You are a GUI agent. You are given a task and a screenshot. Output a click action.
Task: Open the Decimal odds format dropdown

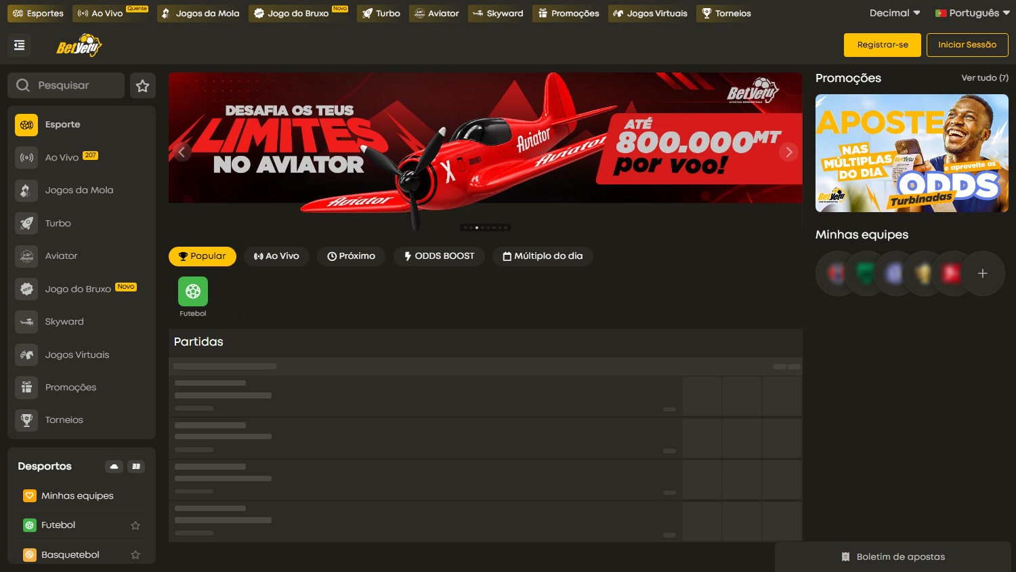(x=895, y=13)
